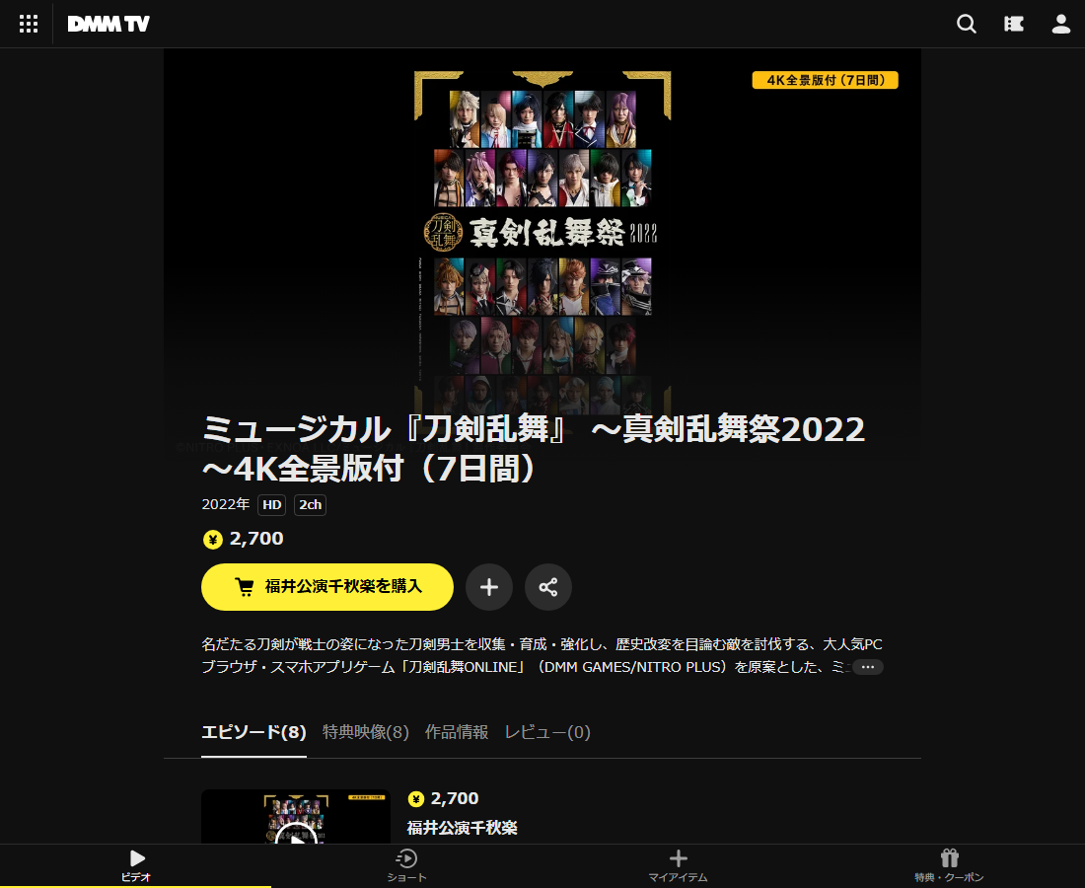Open 特典・クーポン in bottom navigation

click(949, 865)
